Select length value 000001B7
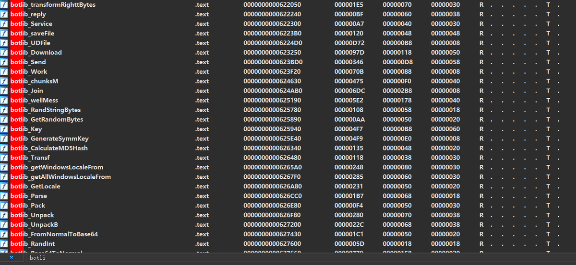This screenshot has height=265, width=576. [349, 196]
